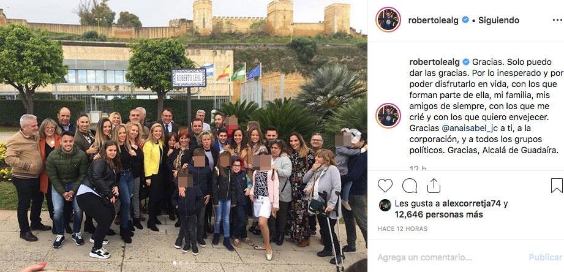This screenshot has width=564, height=272.
Task: Like the post with the heart icon
Action: coord(385,186)
